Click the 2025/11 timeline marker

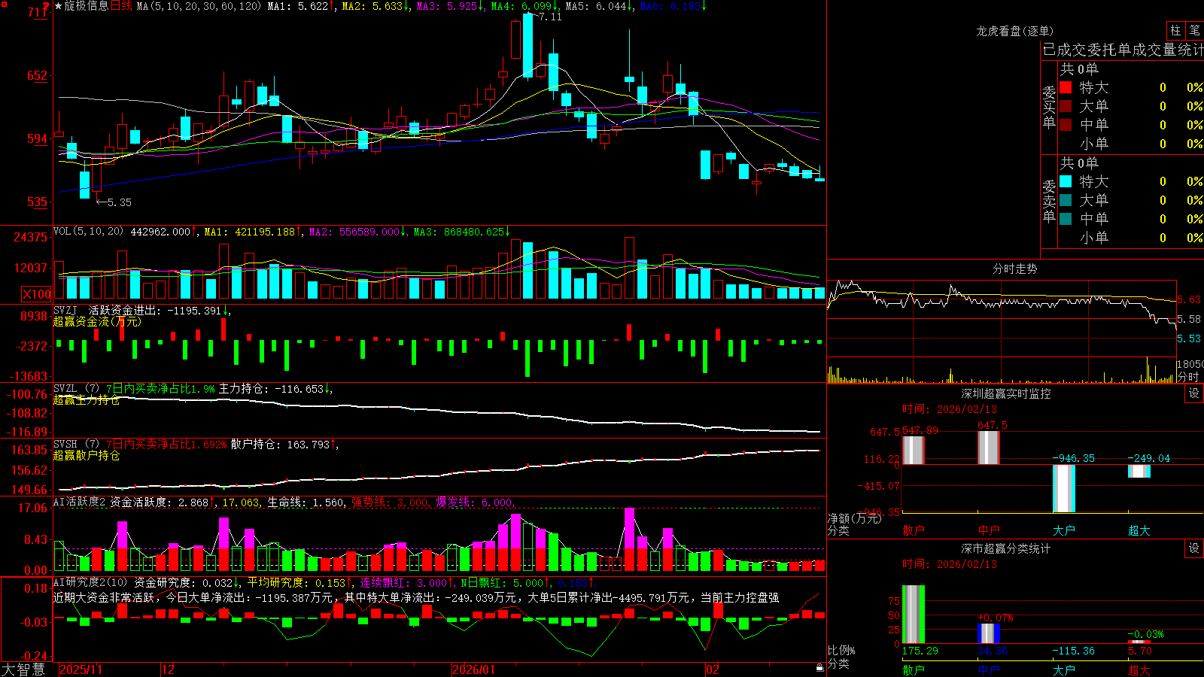pyautogui.click(x=81, y=669)
